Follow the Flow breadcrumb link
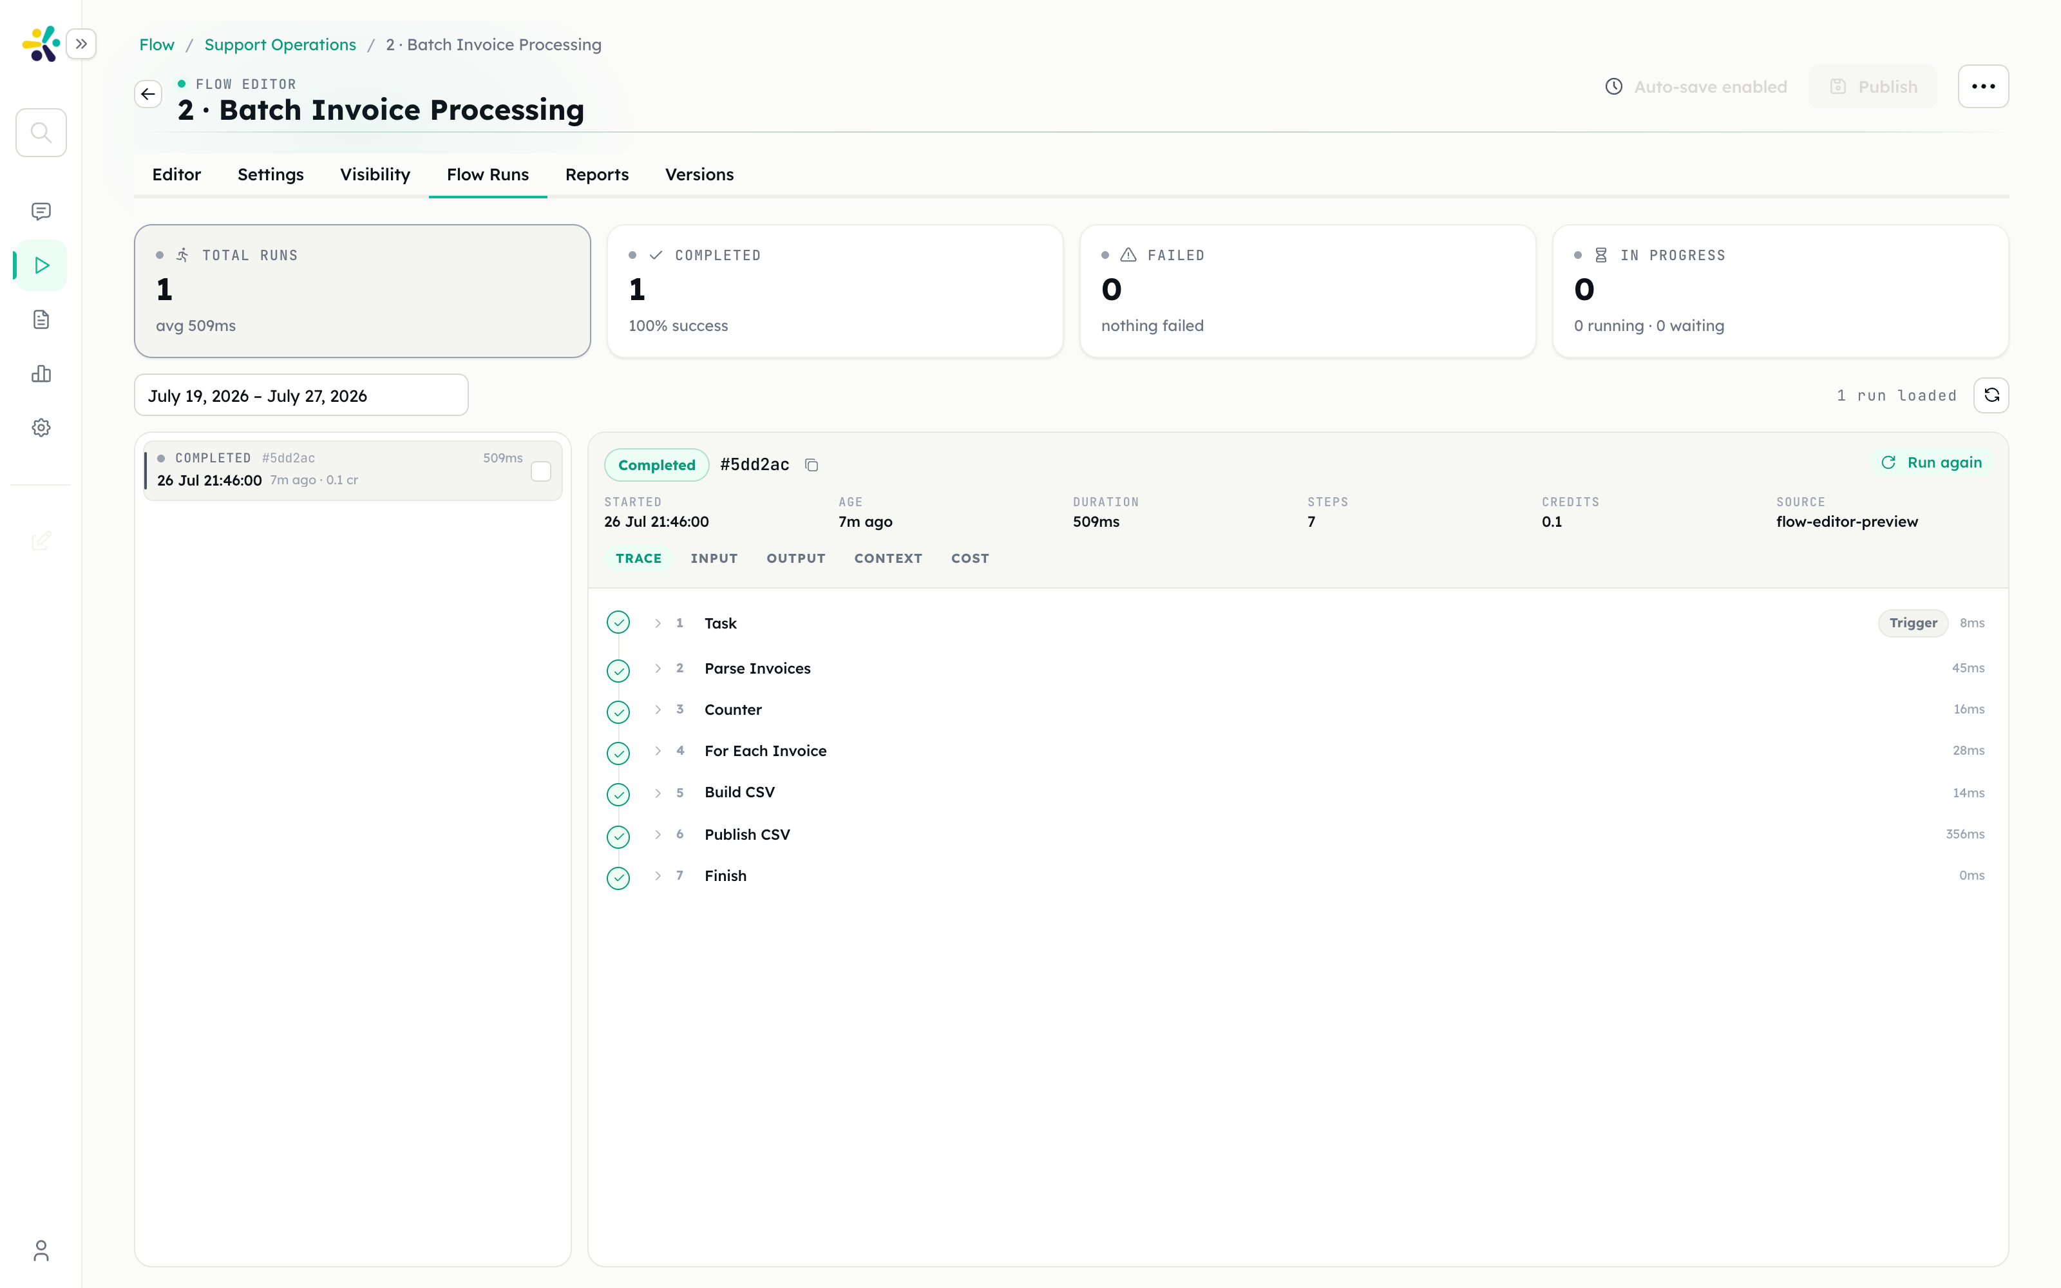 157,44
